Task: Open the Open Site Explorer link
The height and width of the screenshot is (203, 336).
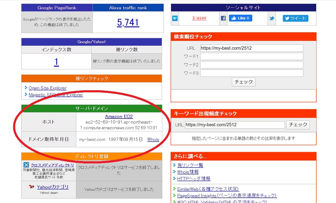Action: tap(48, 88)
